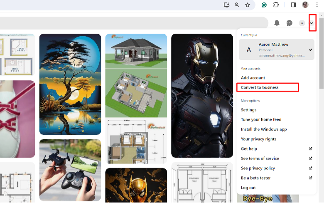The image size is (324, 203).
Task: Click external link icon next to Get help
Action: pos(310,149)
